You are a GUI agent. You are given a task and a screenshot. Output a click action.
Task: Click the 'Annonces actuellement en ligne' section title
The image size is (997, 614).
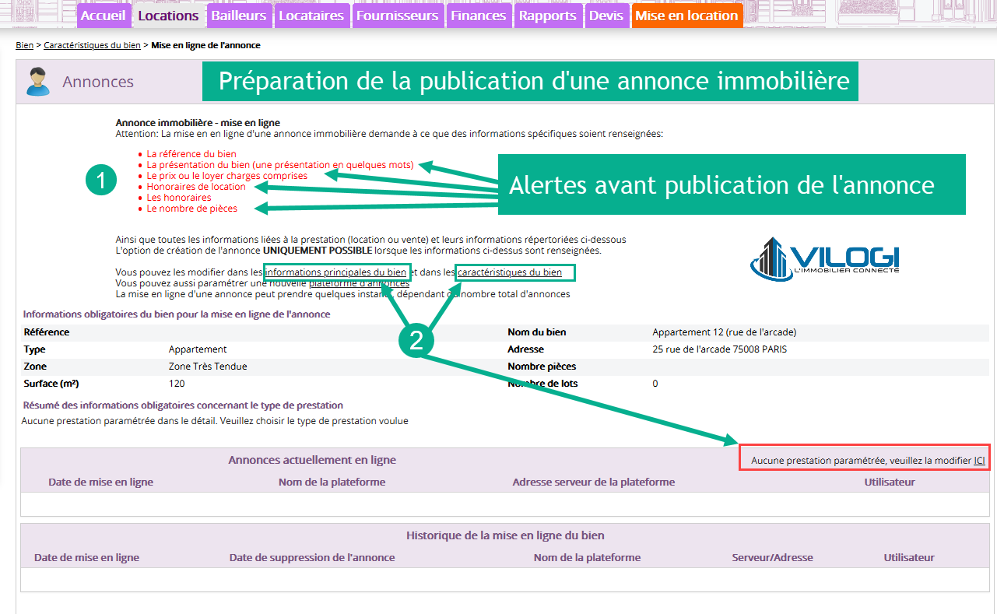pyautogui.click(x=312, y=460)
